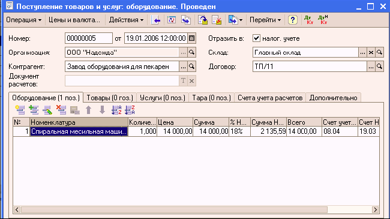Add a new row in equipment table
The height and width of the screenshot is (219, 390).
click(20, 110)
